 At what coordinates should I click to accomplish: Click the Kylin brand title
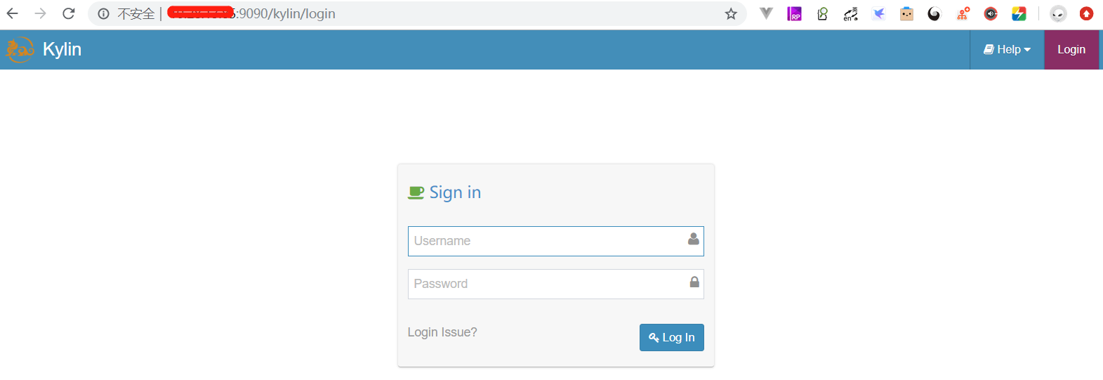[62, 49]
